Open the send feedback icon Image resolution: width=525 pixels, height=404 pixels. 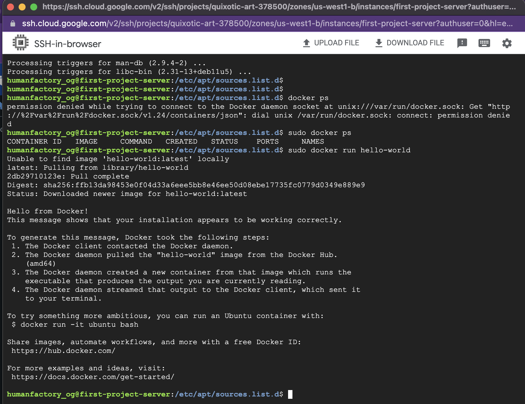click(x=462, y=43)
